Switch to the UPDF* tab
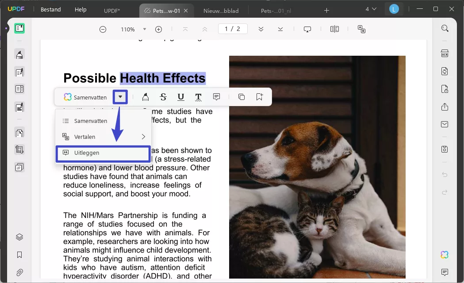The height and width of the screenshot is (283, 464). click(112, 11)
